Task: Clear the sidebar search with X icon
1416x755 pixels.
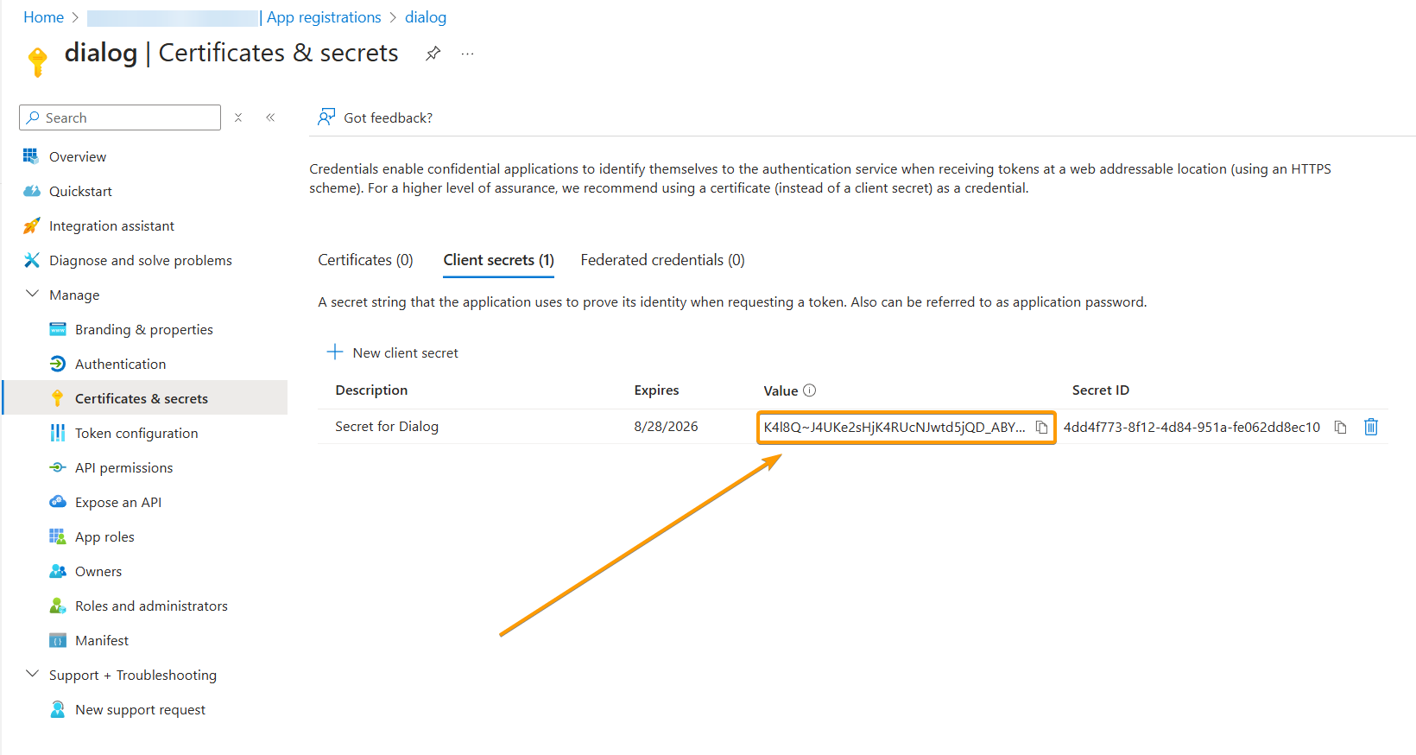Action: (238, 117)
